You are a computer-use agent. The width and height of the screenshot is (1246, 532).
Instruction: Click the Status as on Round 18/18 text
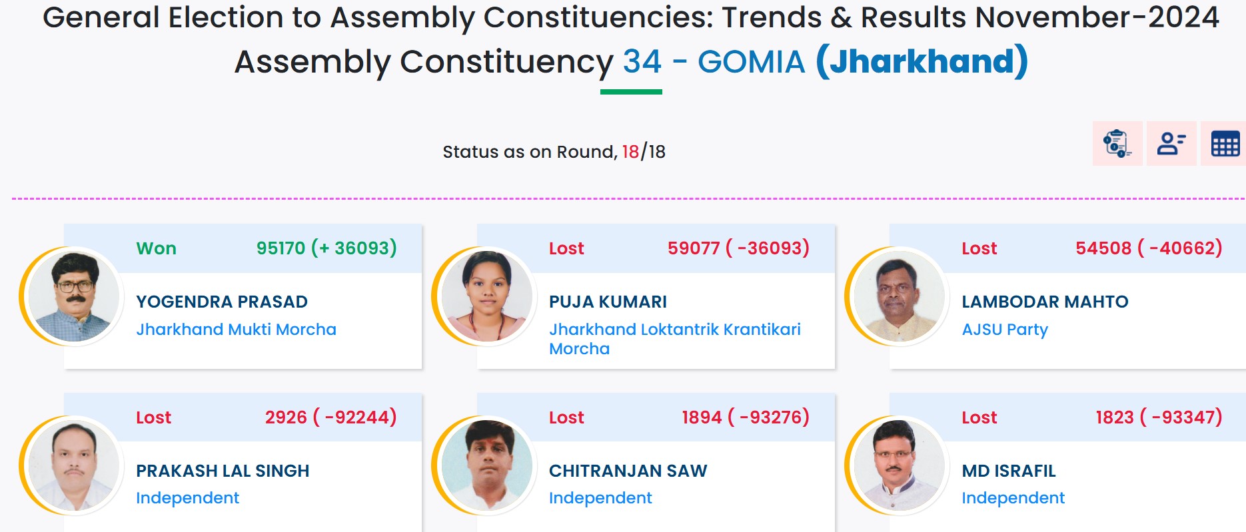pos(554,152)
